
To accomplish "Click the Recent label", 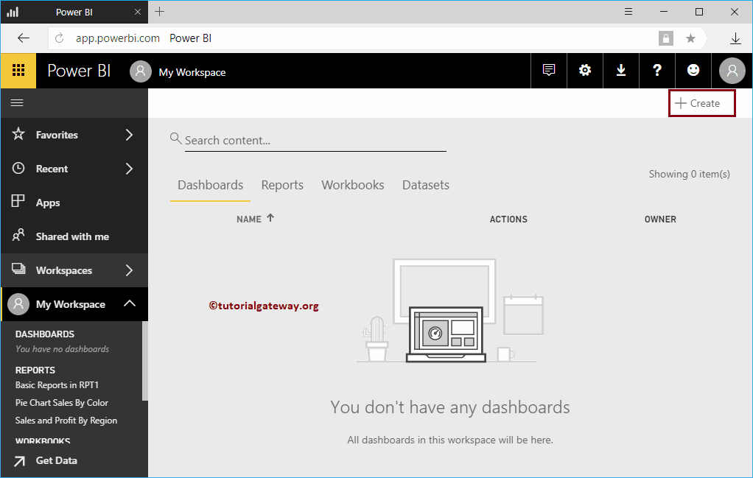I will pos(52,169).
